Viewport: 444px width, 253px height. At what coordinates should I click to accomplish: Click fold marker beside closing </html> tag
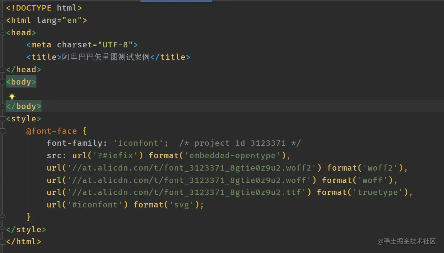pyautogui.click(x=3, y=241)
